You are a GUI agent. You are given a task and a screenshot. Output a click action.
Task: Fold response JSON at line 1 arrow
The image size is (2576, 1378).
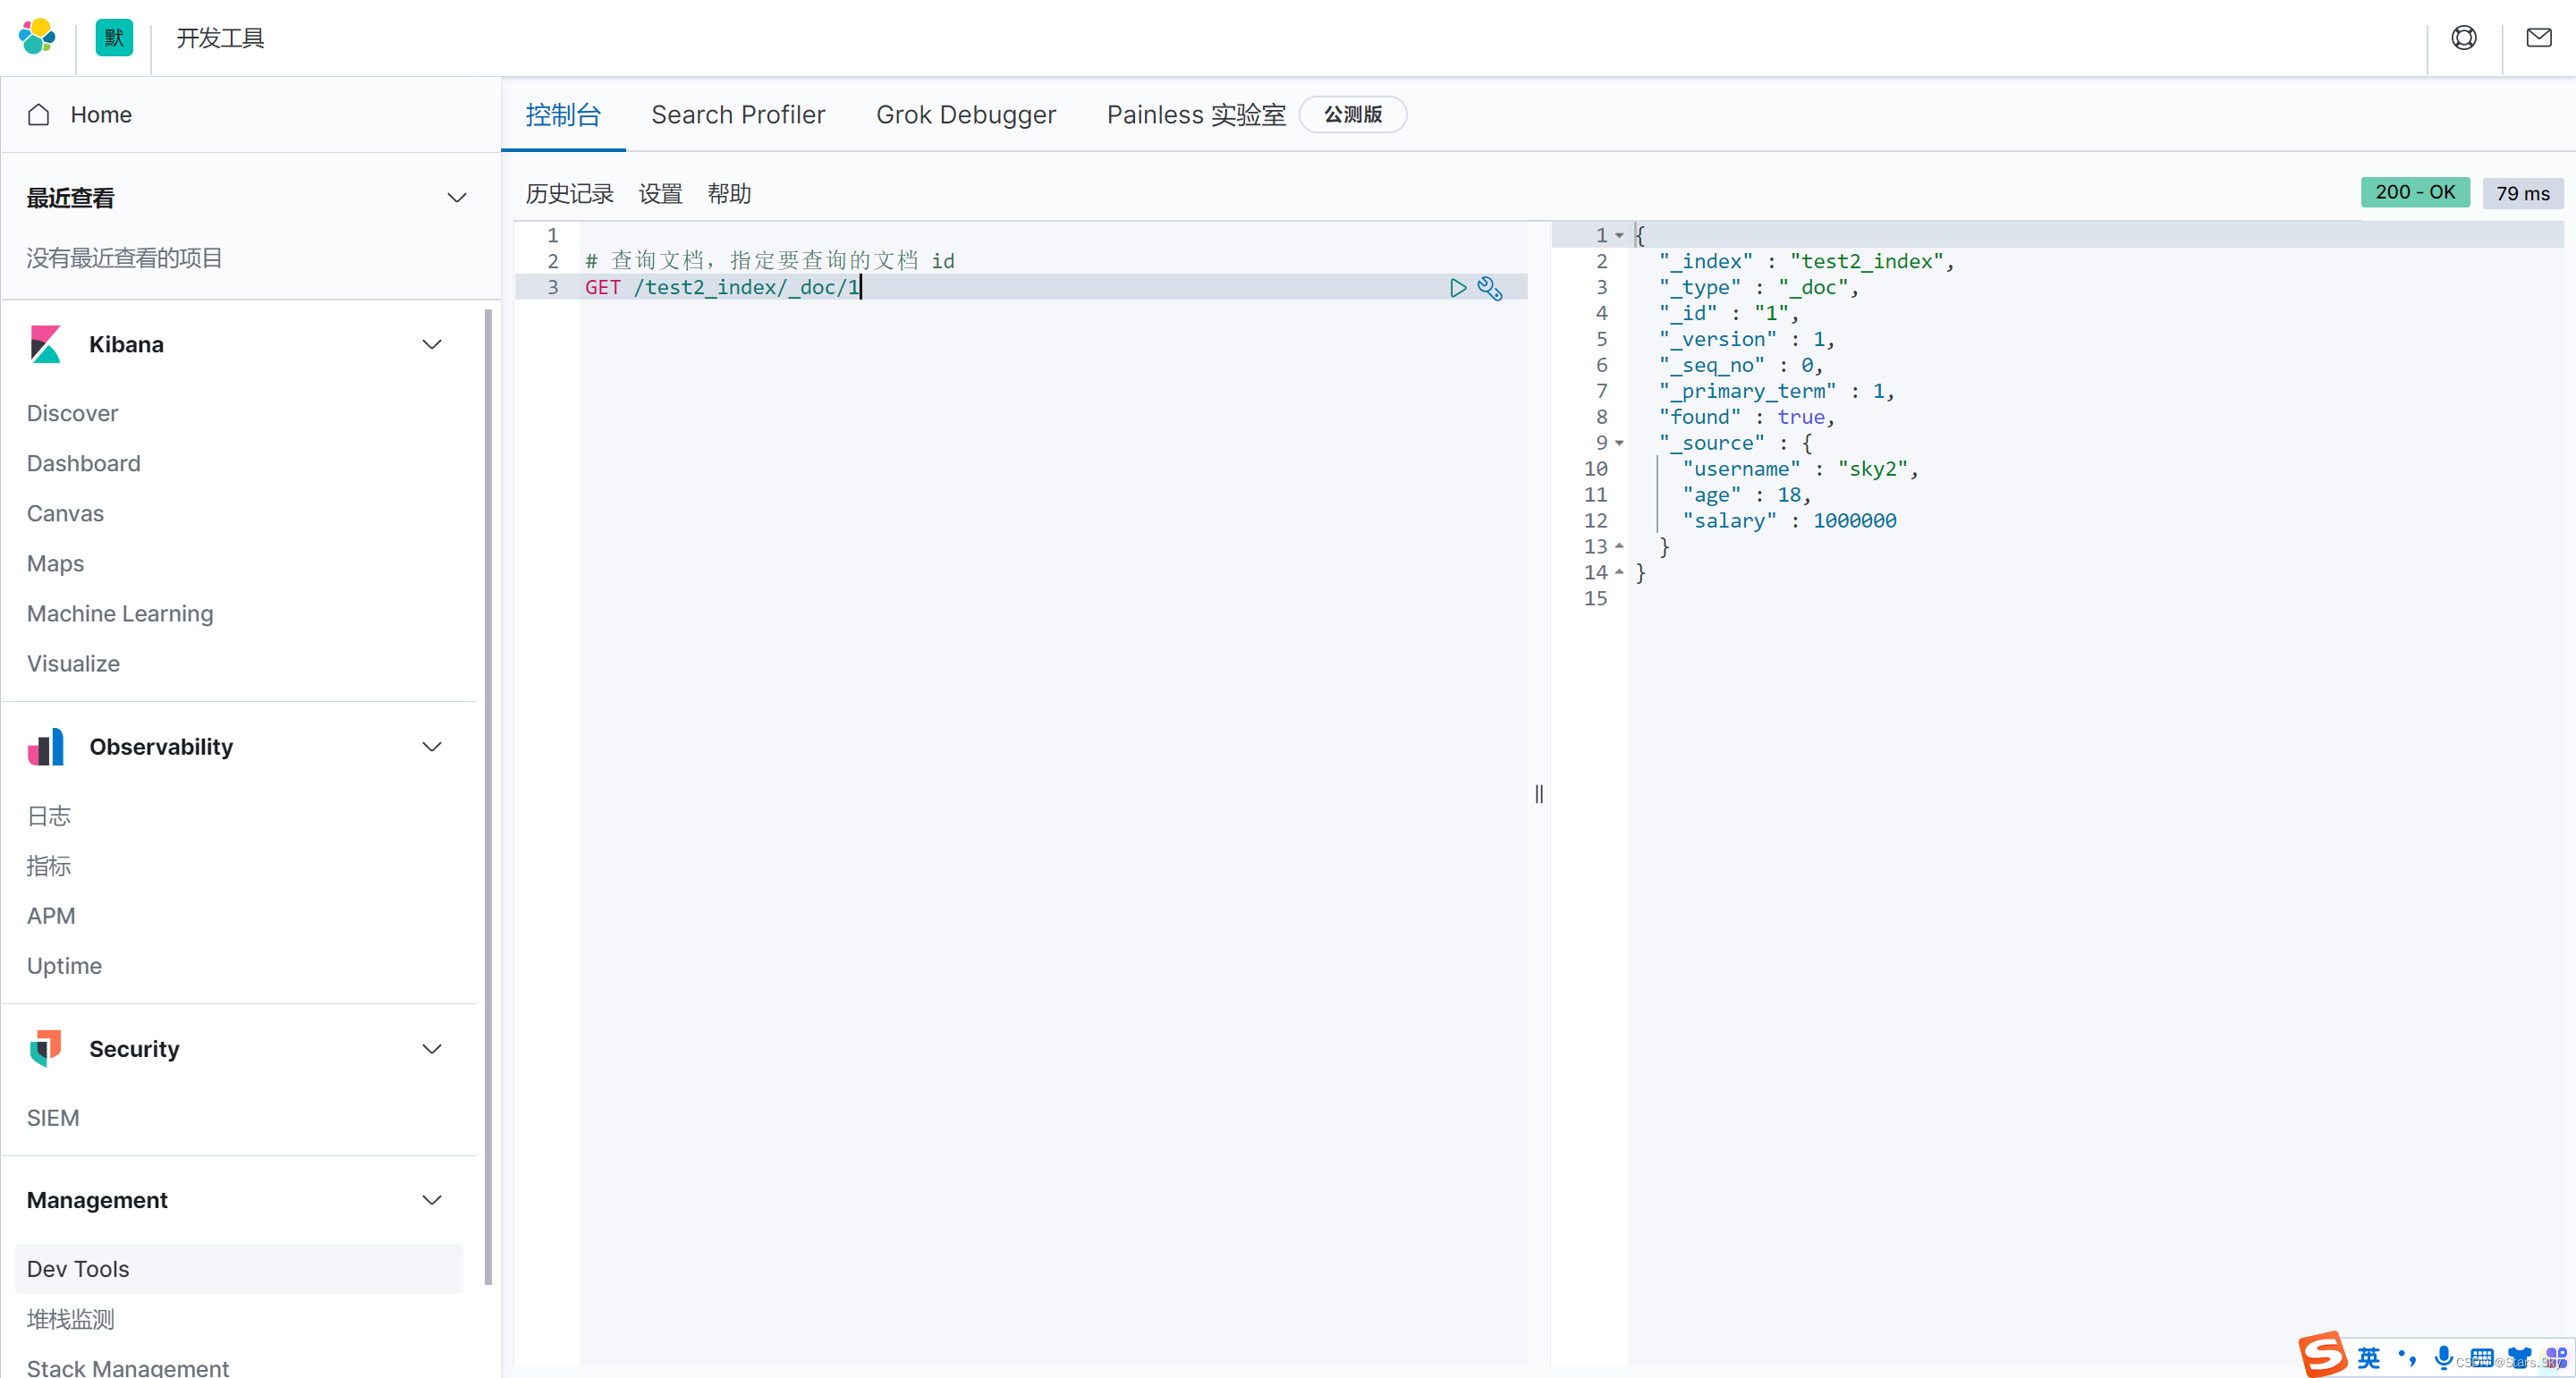click(x=1619, y=236)
